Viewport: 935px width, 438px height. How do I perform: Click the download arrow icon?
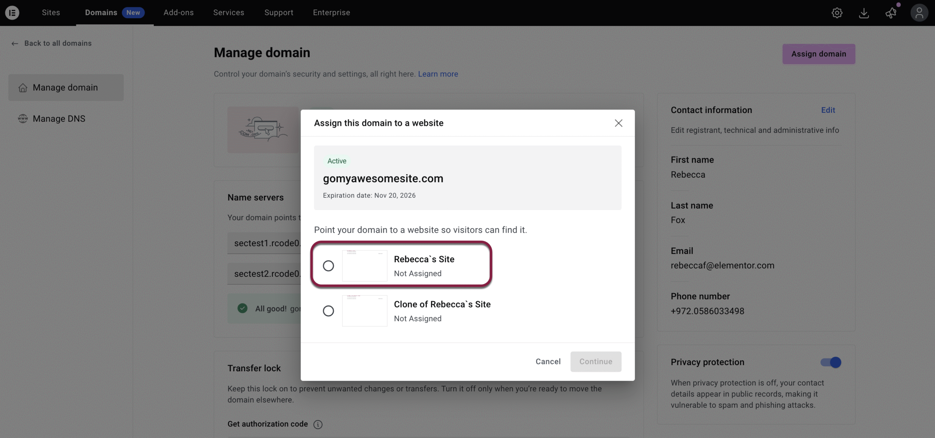click(x=864, y=13)
